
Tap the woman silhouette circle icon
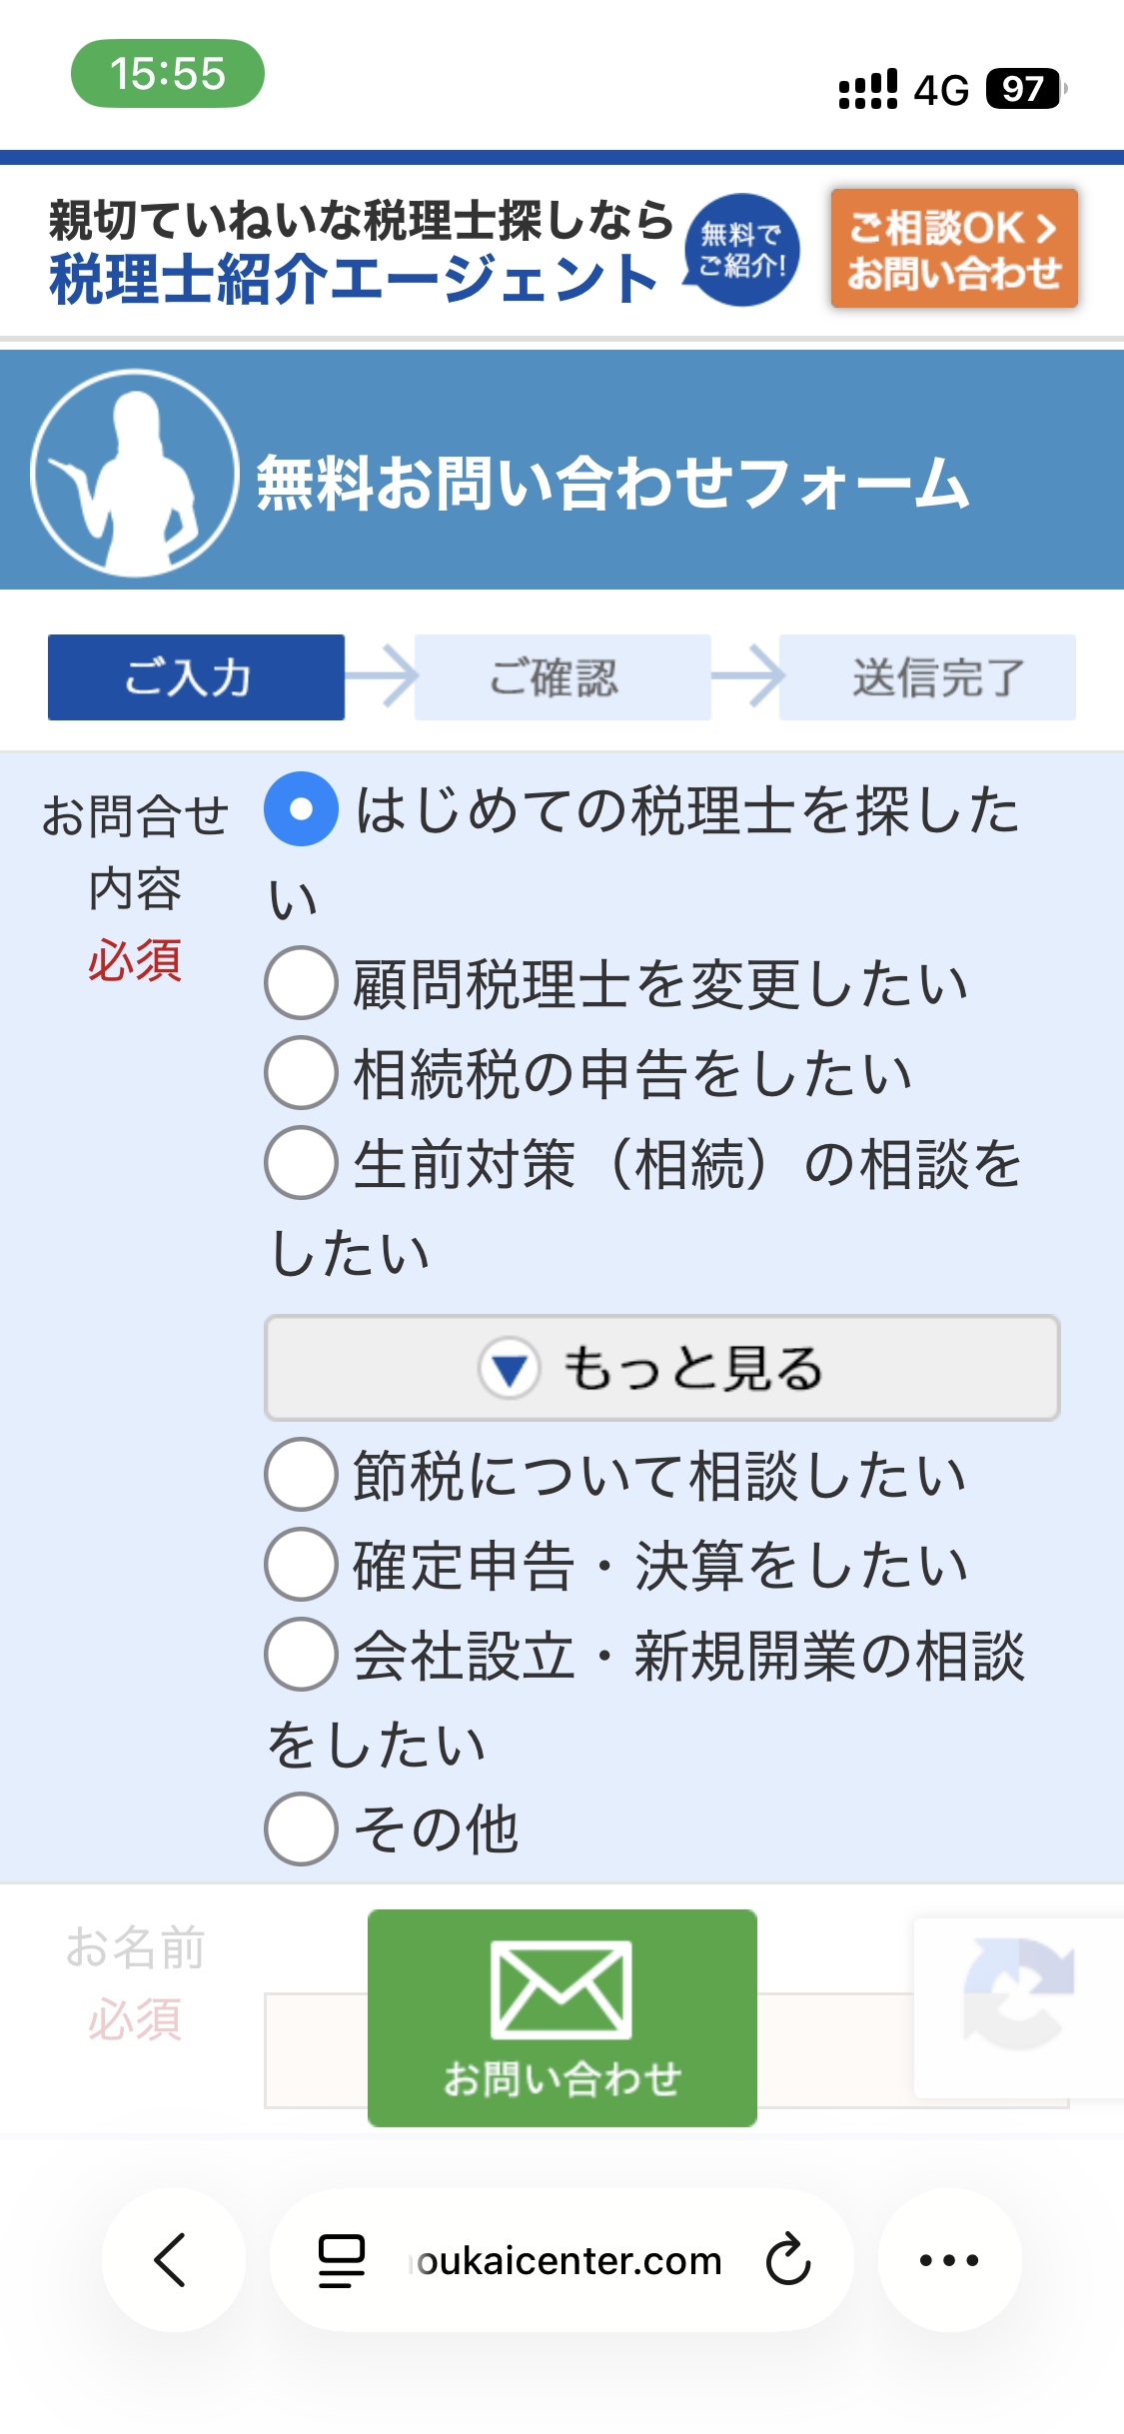(135, 473)
